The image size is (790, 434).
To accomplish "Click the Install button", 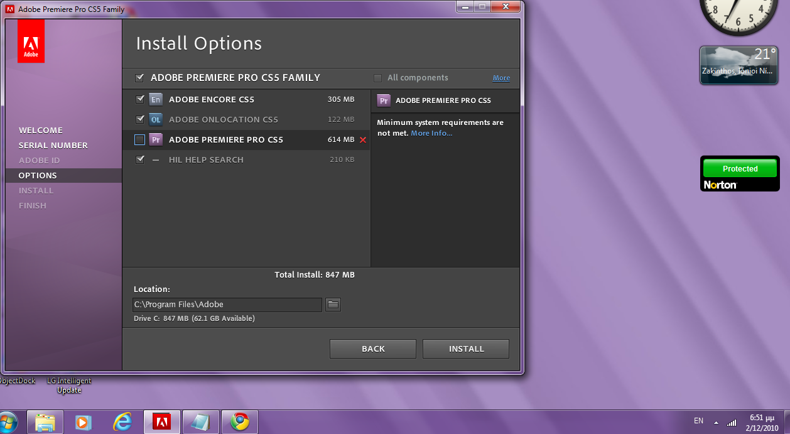I will coord(466,349).
